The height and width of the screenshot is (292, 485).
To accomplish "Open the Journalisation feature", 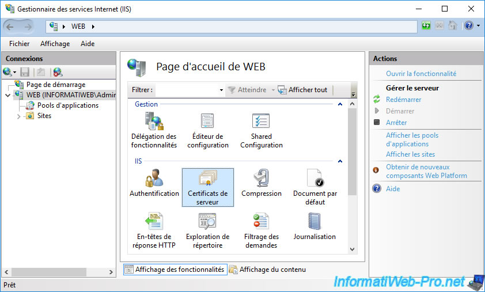I will (x=315, y=226).
